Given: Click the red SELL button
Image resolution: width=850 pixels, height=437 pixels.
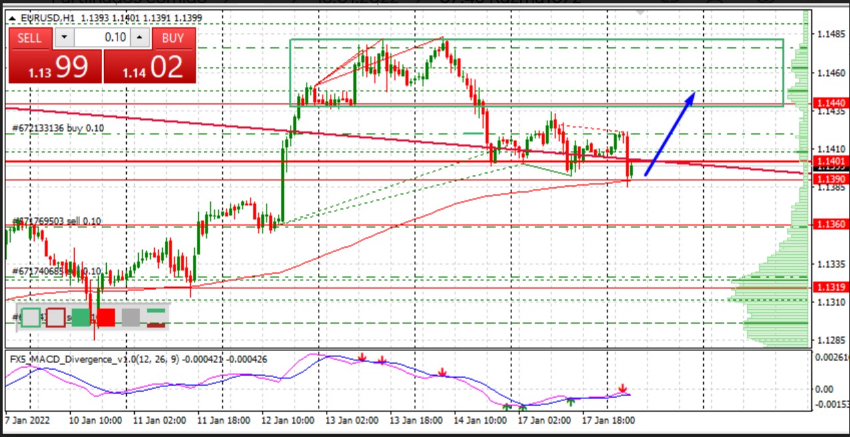Looking at the screenshot, I should click(29, 38).
